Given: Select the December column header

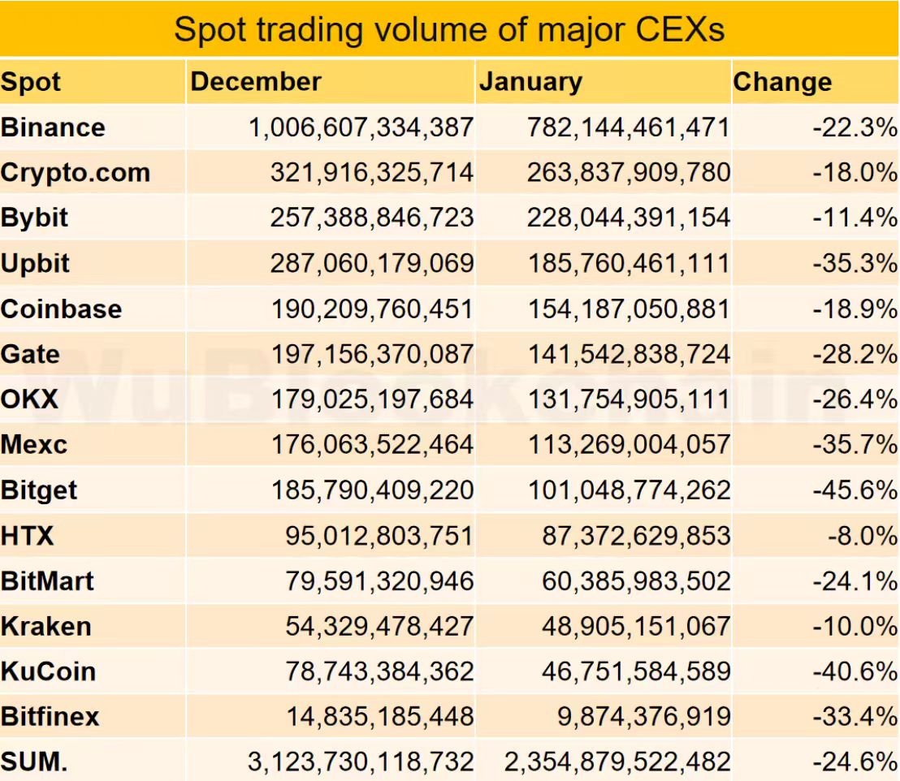Looking at the screenshot, I should point(256,82).
